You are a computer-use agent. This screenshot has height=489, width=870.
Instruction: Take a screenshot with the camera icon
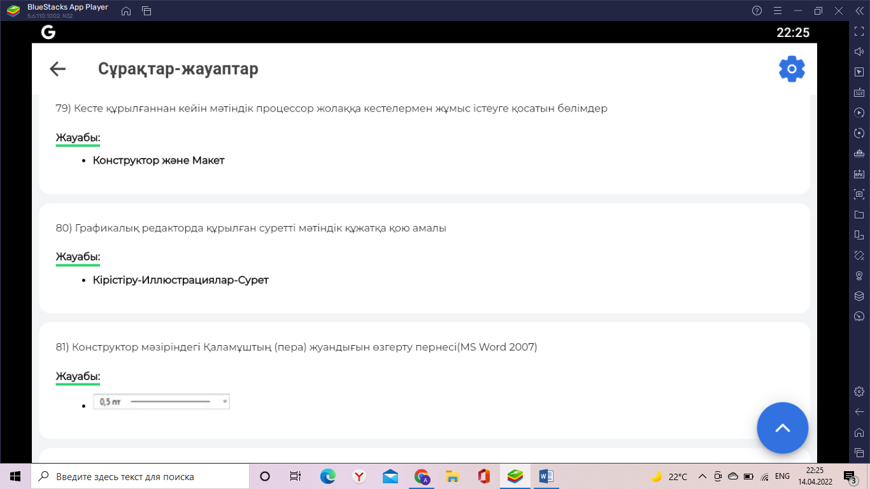(x=859, y=194)
